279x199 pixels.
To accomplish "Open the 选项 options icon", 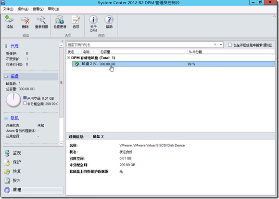I will click(x=76, y=20).
